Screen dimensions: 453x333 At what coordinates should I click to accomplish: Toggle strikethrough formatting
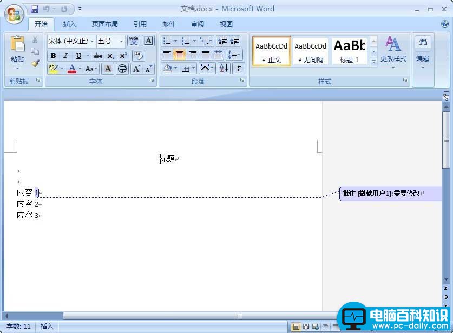click(x=97, y=55)
